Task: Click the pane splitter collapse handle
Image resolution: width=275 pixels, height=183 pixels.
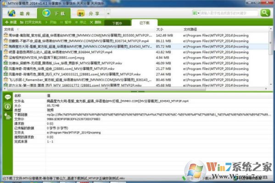Action: 138,91
